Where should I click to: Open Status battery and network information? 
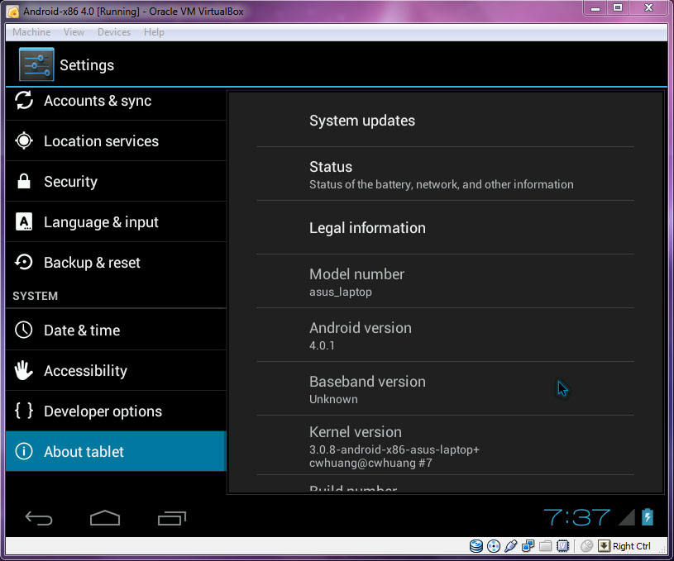click(445, 174)
